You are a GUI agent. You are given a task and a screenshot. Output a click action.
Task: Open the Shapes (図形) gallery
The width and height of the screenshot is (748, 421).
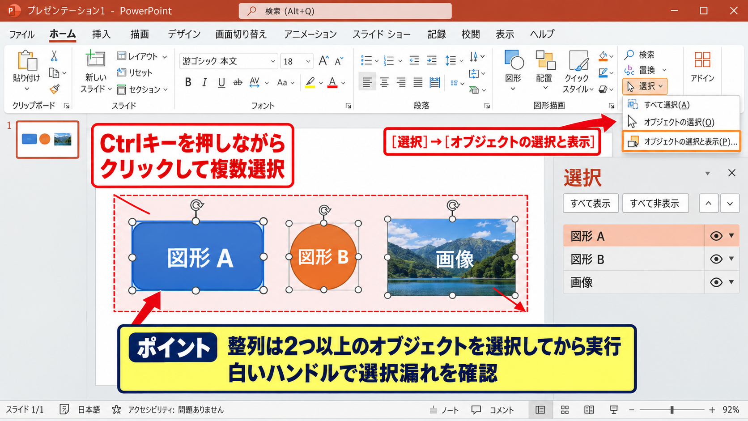pos(514,70)
